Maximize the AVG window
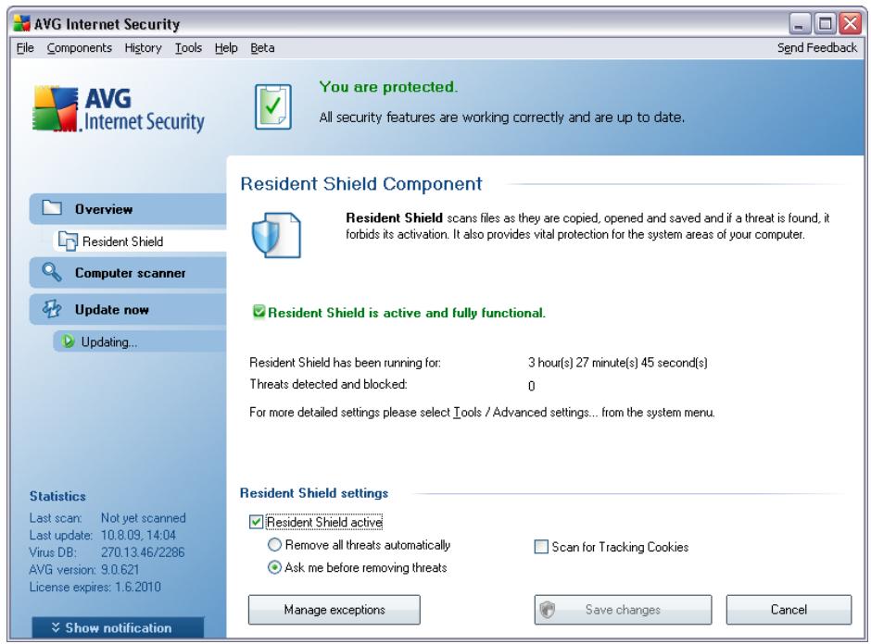Screen dimensions: 871x644 [826, 24]
